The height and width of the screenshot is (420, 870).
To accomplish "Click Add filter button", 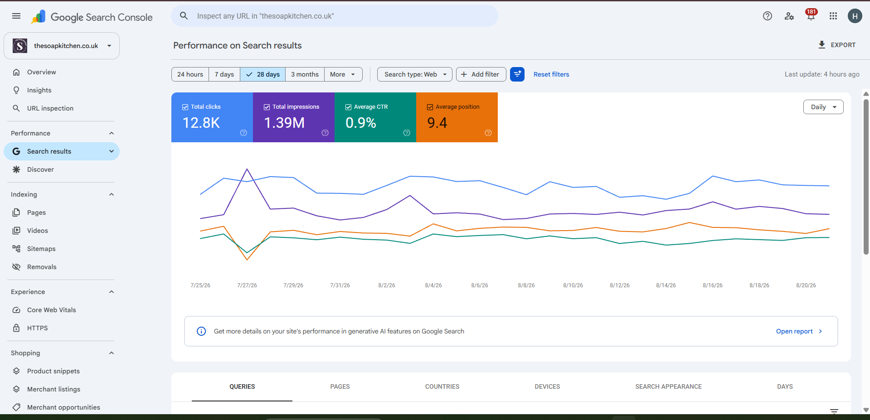I will click(x=481, y=74).
